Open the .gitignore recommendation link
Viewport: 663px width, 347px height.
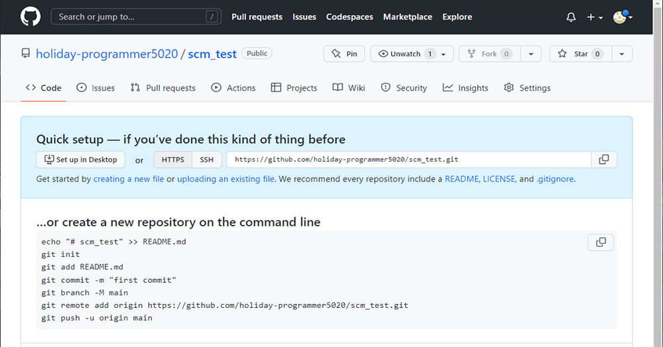pos(556,179)
